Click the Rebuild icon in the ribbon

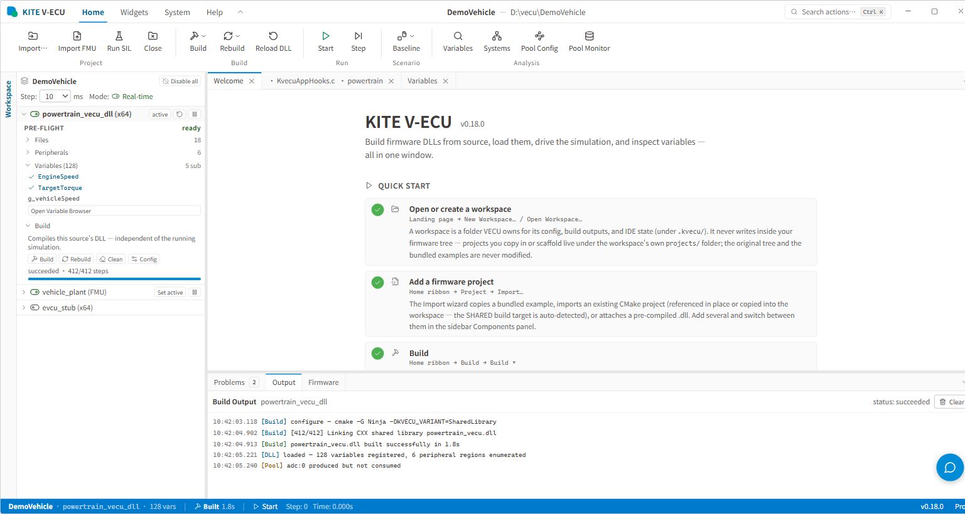228,36
